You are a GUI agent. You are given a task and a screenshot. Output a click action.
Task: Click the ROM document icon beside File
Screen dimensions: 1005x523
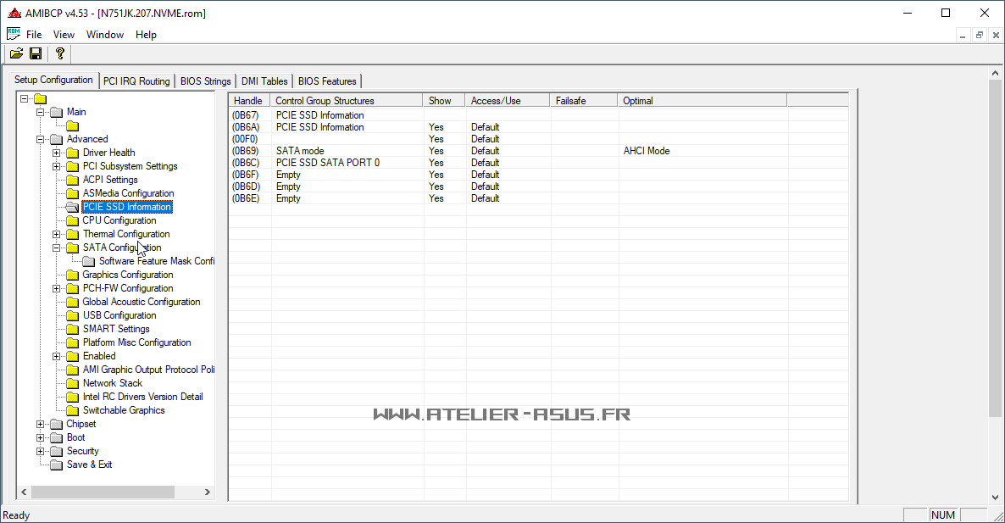click(x=14, y=34)
